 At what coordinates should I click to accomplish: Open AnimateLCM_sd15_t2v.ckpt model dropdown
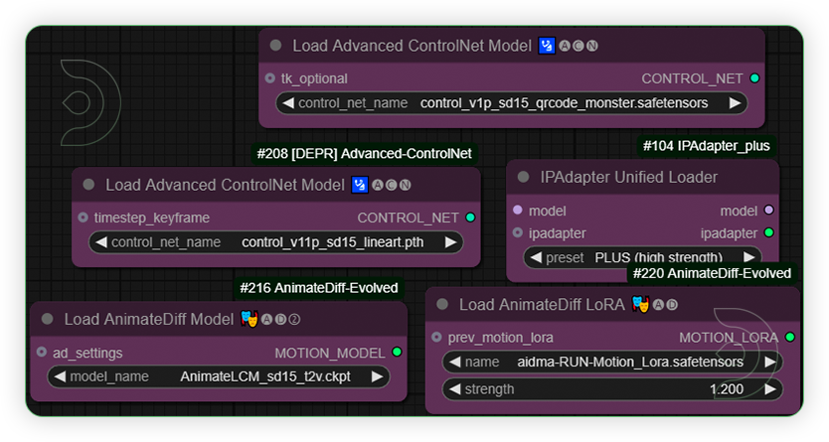pyautogui.click(x=219, y=376)
